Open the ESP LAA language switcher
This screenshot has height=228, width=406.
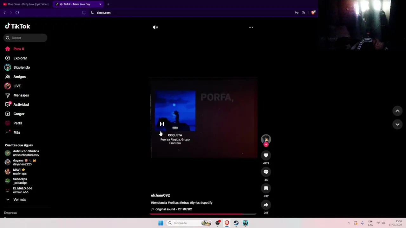[370, 223]
